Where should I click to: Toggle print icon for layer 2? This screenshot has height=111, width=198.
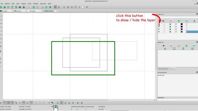coord(170,29)
